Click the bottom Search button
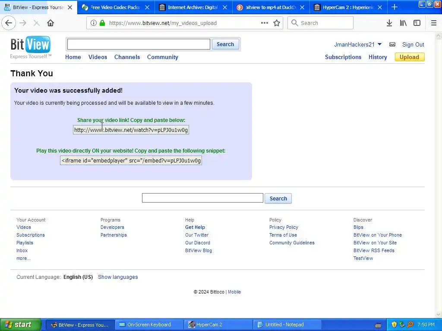Viewport: 442px width, 331px height. (x=278, y=198)
